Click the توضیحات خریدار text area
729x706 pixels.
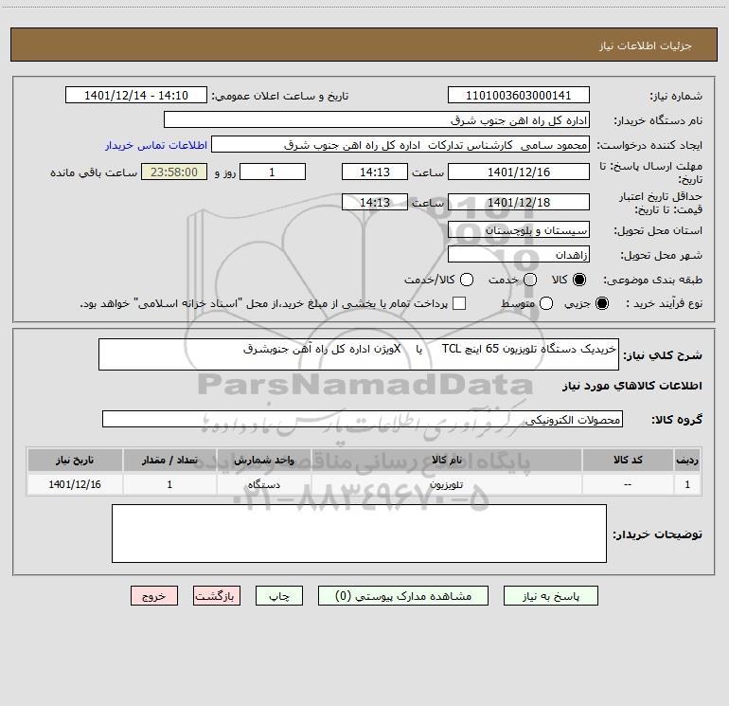359,534
